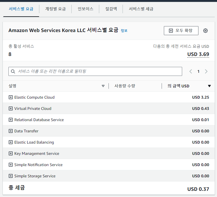
Task: Open the 인보이스 tab
Action: pyautogui.click(x=85, y=9)
